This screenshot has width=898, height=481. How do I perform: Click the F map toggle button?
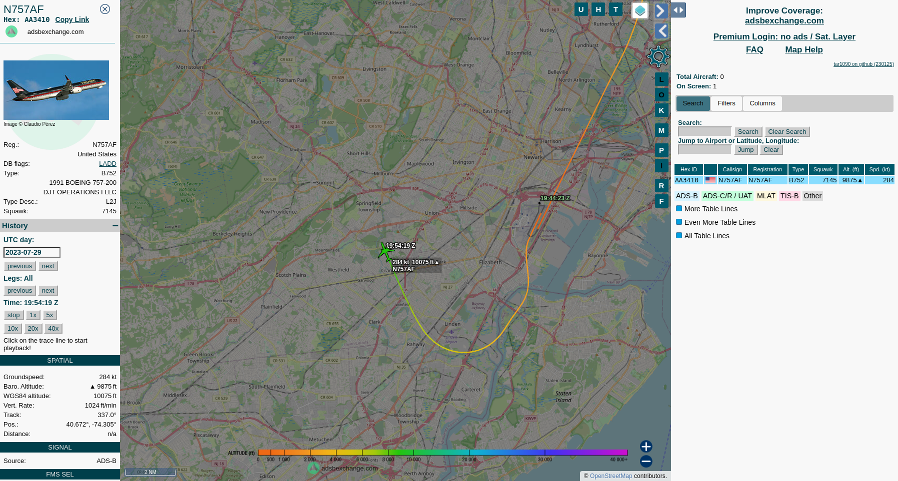point(661,201)
